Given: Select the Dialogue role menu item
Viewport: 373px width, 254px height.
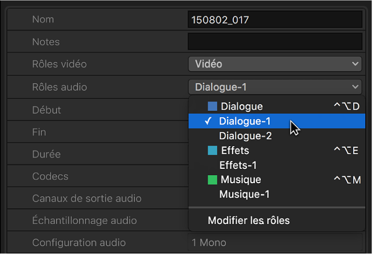Looking at the screenshot, I should pyautogui.click(x=241, y=106).
